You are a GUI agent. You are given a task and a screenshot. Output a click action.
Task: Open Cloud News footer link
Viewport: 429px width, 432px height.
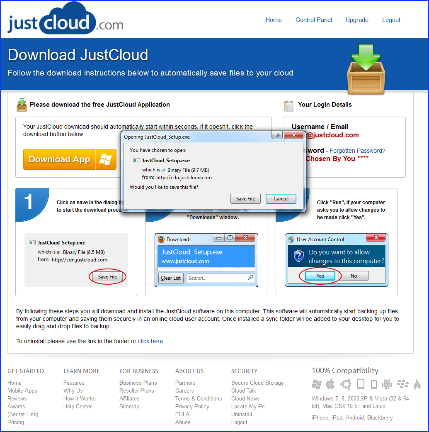[x=245, y=398]
